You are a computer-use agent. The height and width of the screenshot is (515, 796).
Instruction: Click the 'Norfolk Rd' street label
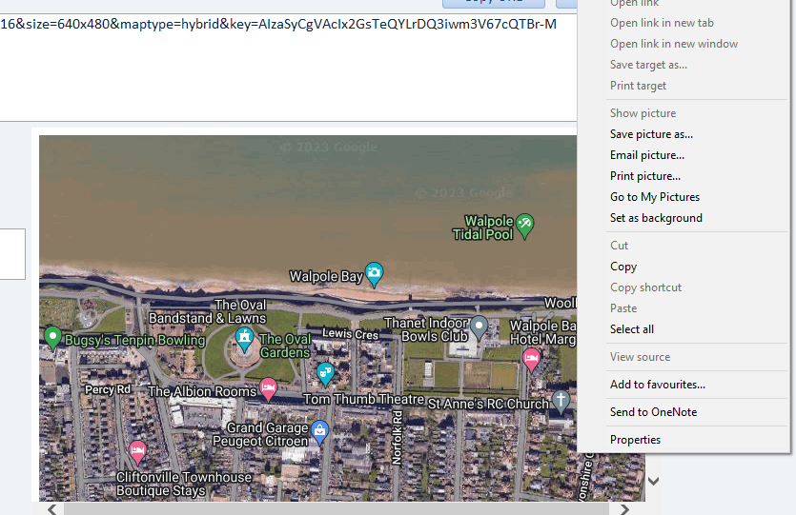pyautogui.click(x=397, y=438)
